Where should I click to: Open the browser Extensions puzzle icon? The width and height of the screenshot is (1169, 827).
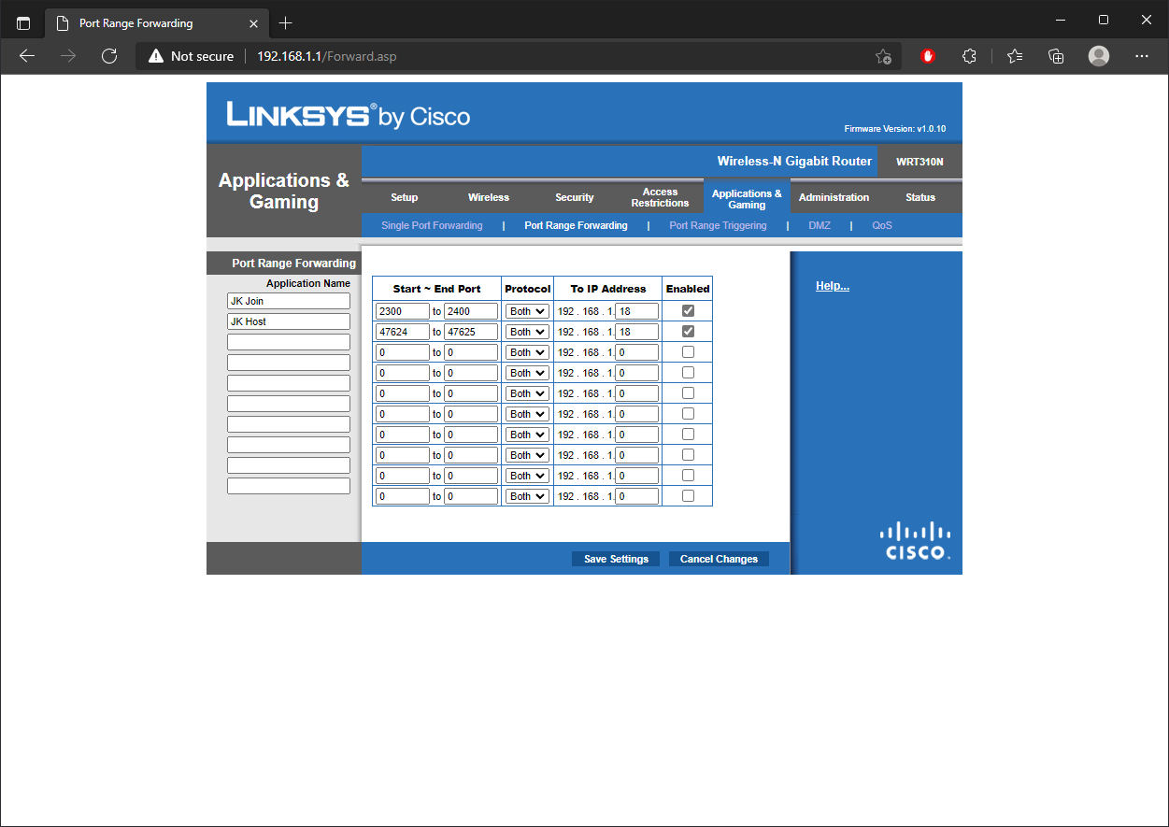click(x=969, y=56)
